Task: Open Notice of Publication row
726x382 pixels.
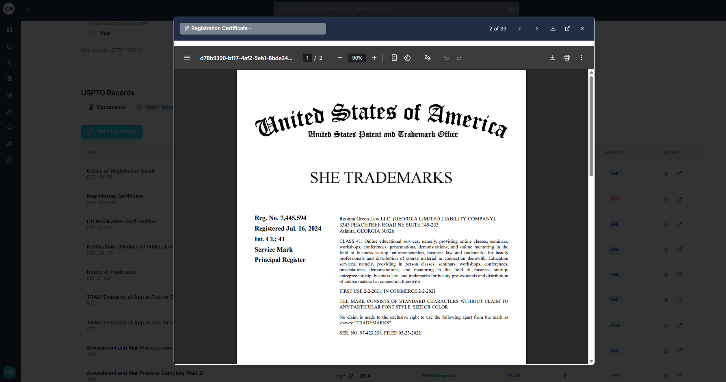Action: pos(112,272)
